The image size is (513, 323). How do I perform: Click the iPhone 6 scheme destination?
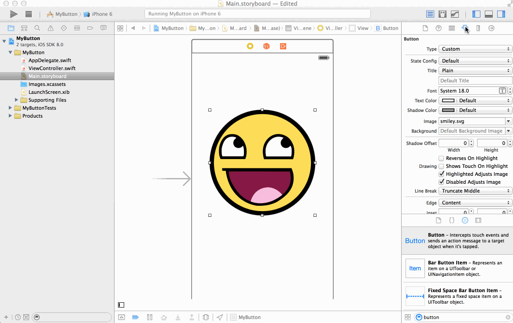point(101,14)
